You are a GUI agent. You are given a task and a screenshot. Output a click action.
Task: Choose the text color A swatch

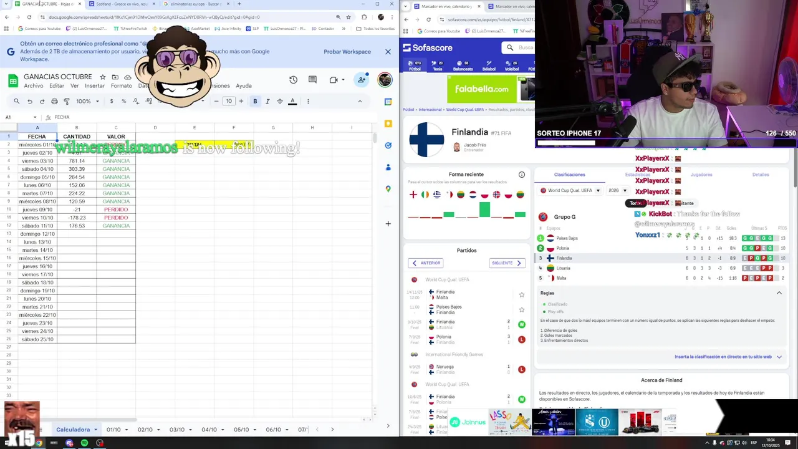[292, 101]
